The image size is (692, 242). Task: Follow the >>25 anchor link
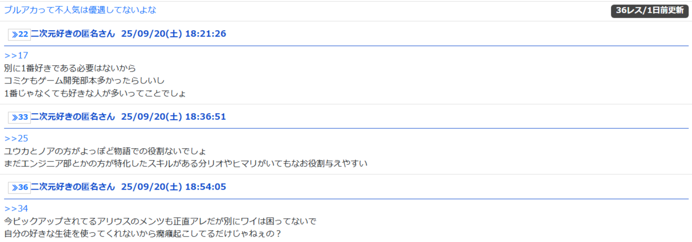coord(16,138)
